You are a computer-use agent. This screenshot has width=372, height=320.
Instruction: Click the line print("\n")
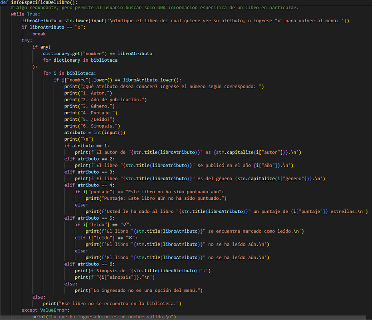pyautogui.click(x=79, y=139)
